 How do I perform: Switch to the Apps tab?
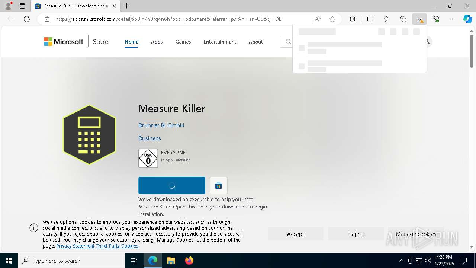(157, 42)
